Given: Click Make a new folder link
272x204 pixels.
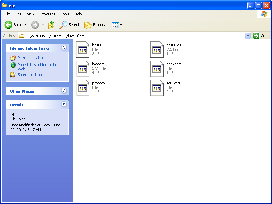Looking at the screenshot, I should (x=33, y=58).
